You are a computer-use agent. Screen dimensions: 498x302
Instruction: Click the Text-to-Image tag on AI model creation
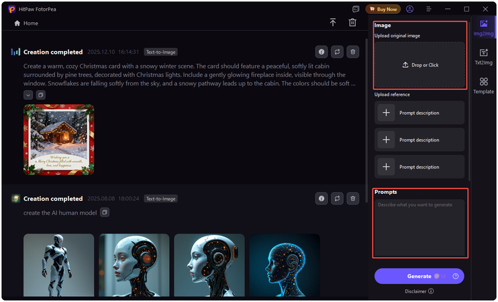click(x=160, y=199)
